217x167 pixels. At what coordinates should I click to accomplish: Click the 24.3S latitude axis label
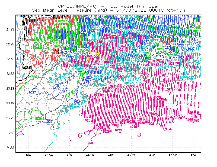point(10,148)
